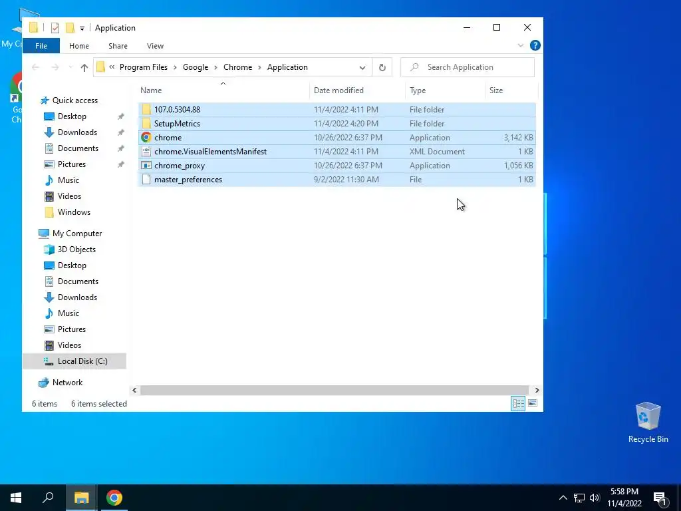This screenshot has width=681, height=511.
Task: Click the scroll right arrow
Action: point(537,390)
